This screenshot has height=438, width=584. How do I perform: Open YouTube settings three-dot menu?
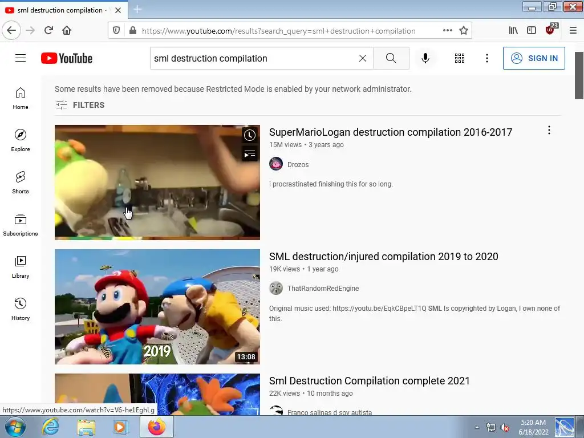tap(487, 58)
